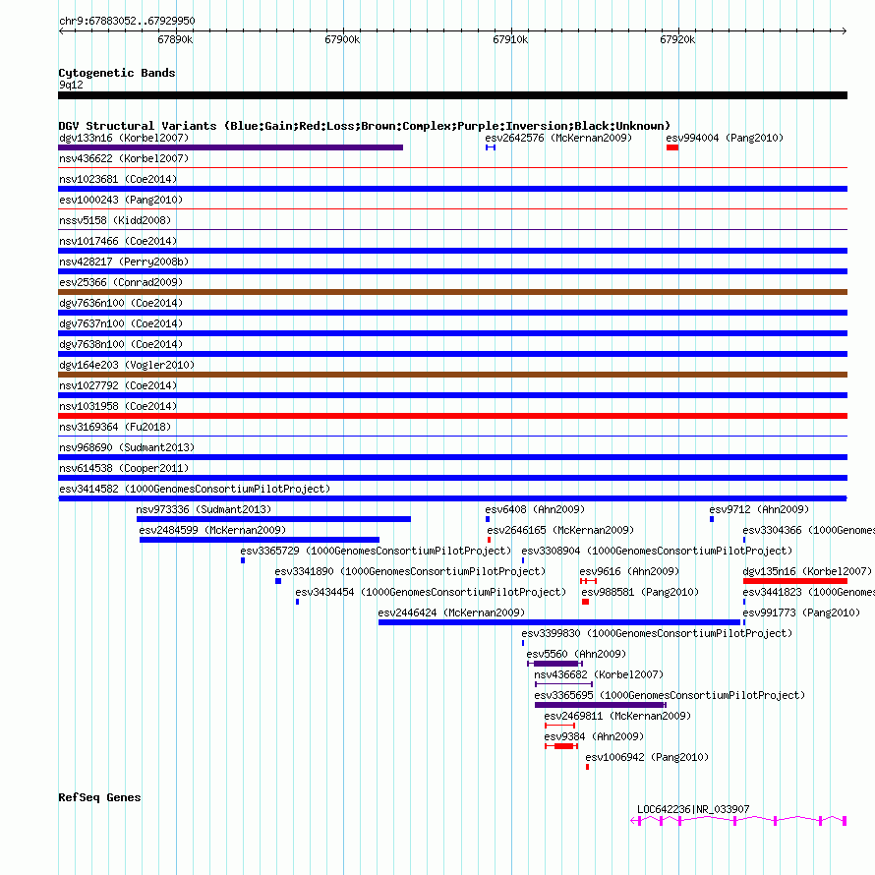Open the esv1000243 (Pang2010) label

(x=121, y=200)
